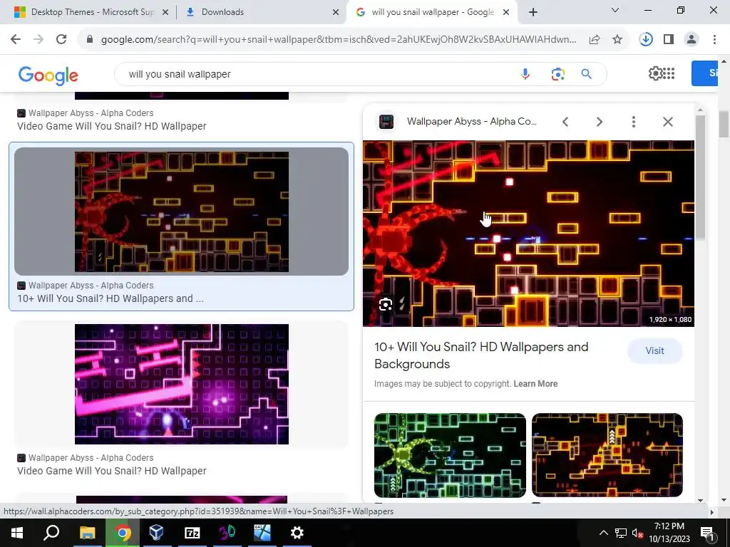Share this page icon in address bar
This screenshot has width=730, height=547.
pos(595,40)
